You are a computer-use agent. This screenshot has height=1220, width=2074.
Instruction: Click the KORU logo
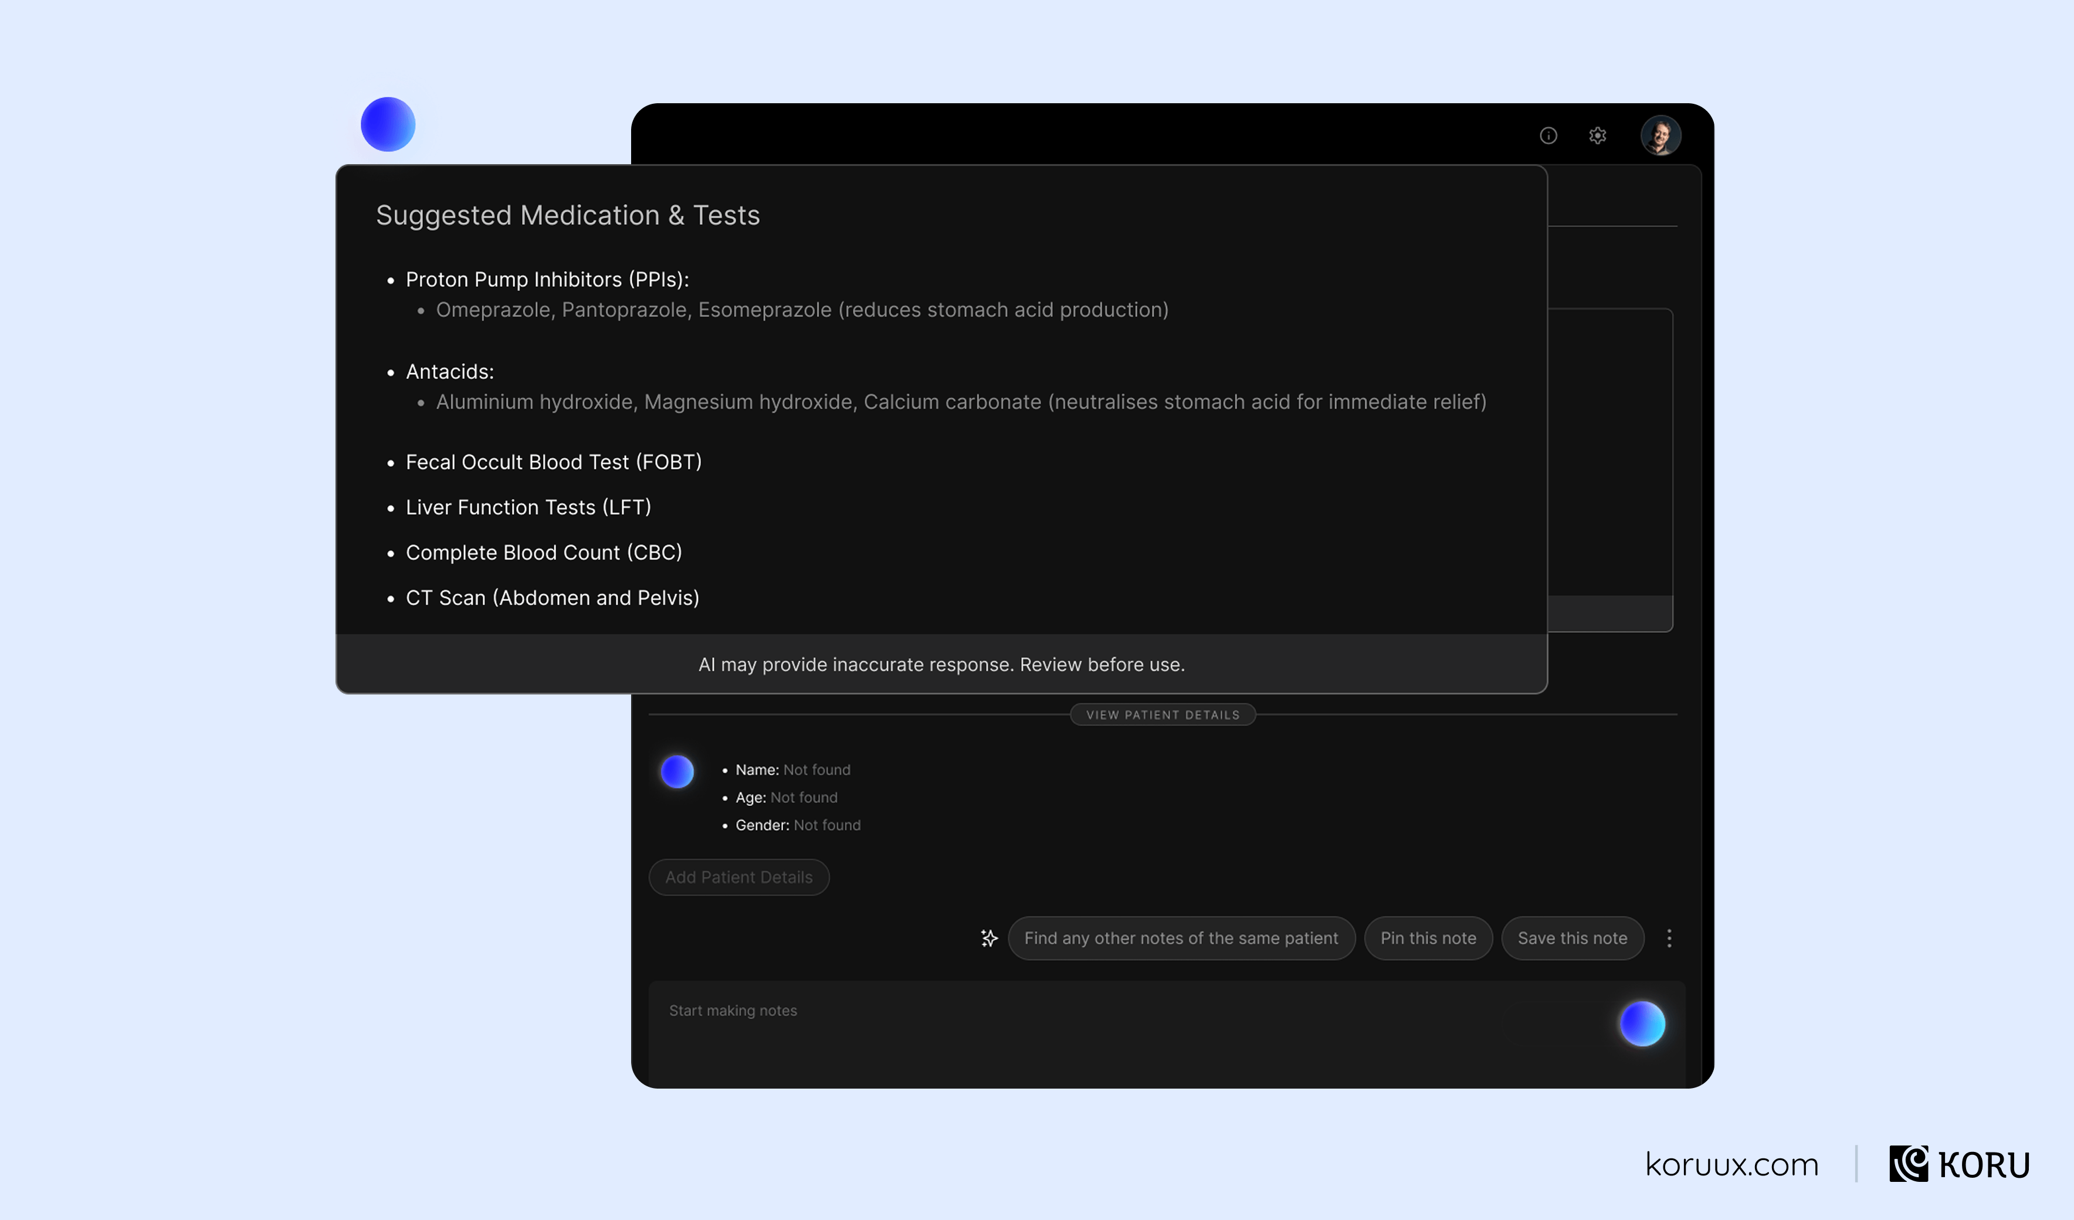(x=1959, y=1164)
